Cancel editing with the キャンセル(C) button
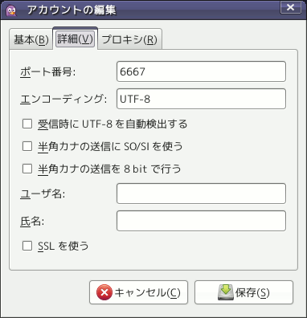 (138, 292)
